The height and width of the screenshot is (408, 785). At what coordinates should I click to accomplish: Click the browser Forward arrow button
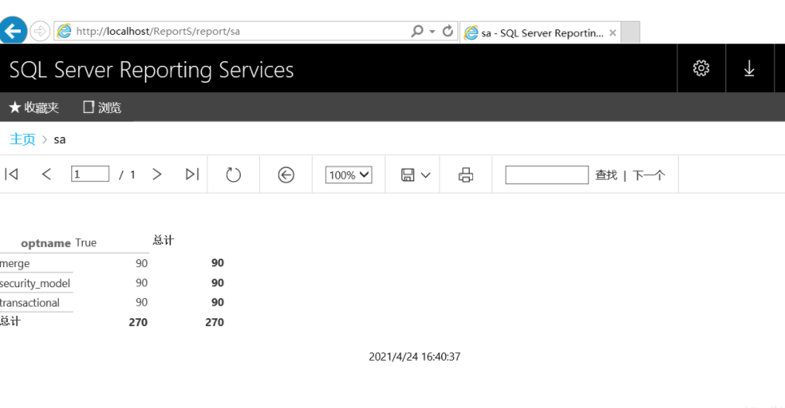tap(39, 31)
